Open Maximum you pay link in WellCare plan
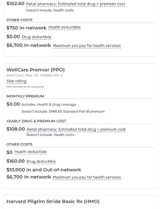 [87, 177]
